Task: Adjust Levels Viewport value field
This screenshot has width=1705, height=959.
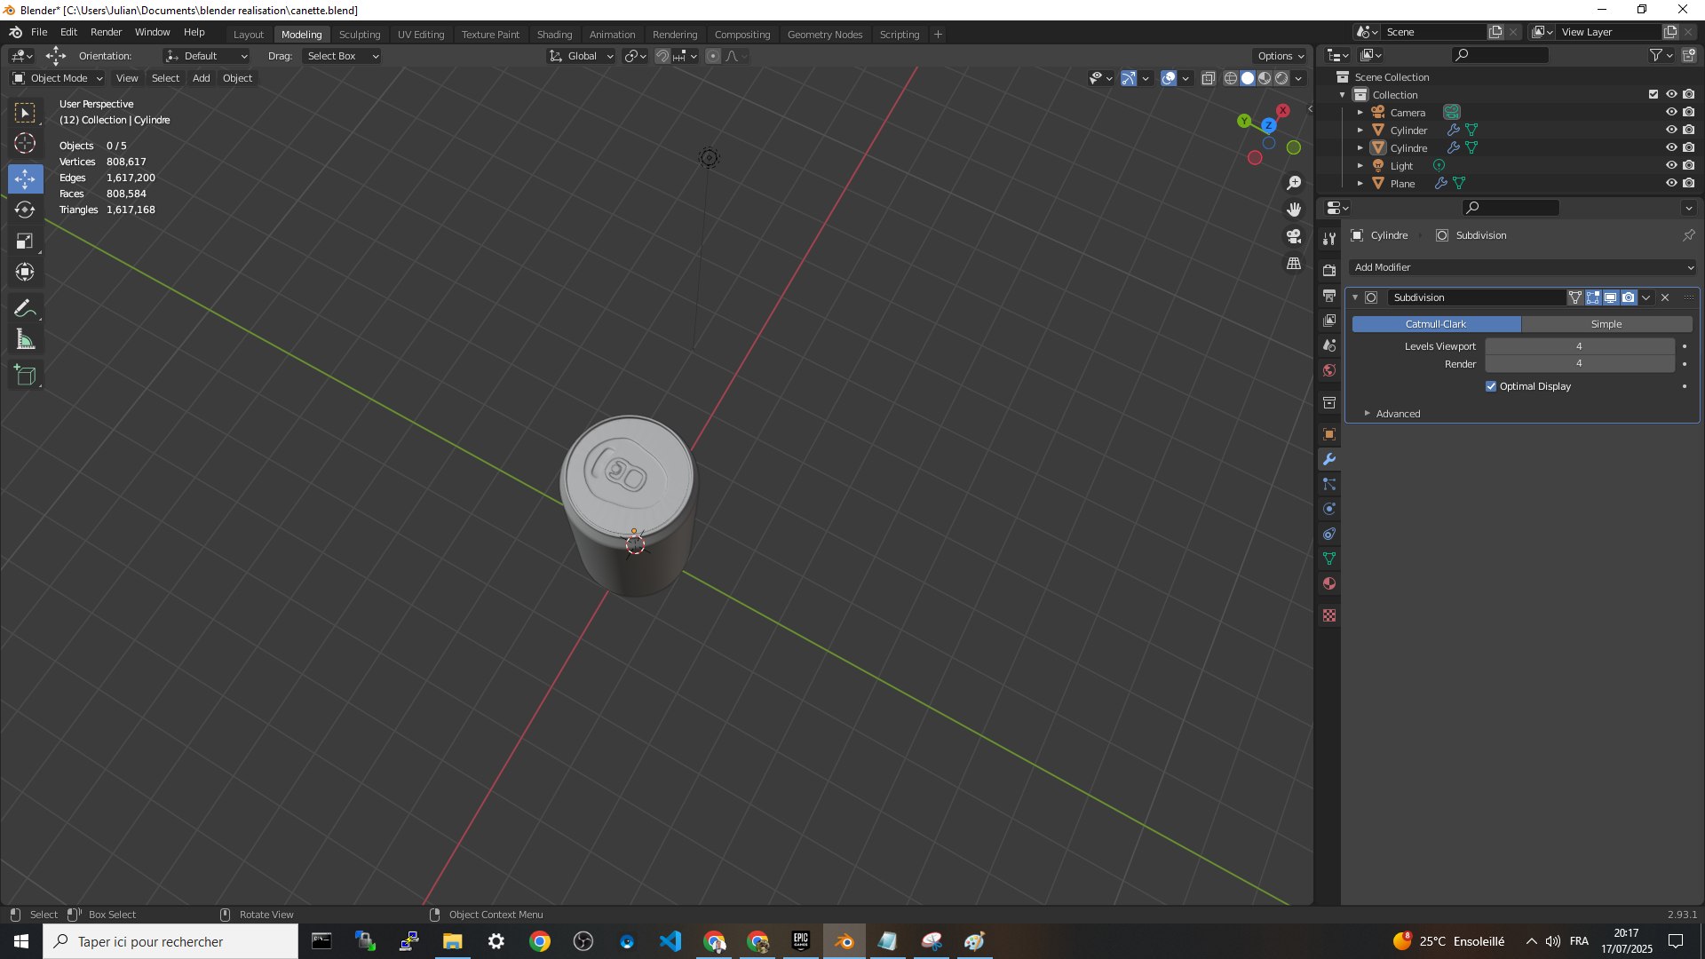Action: click(1580, 346)
